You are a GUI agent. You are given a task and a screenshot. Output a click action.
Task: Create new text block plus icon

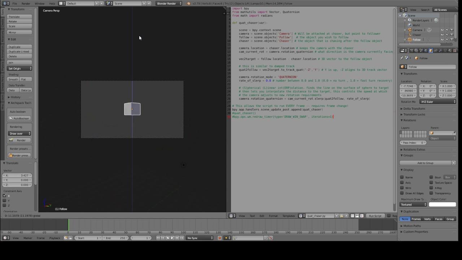pyautogui.click(x=336, y=216)
